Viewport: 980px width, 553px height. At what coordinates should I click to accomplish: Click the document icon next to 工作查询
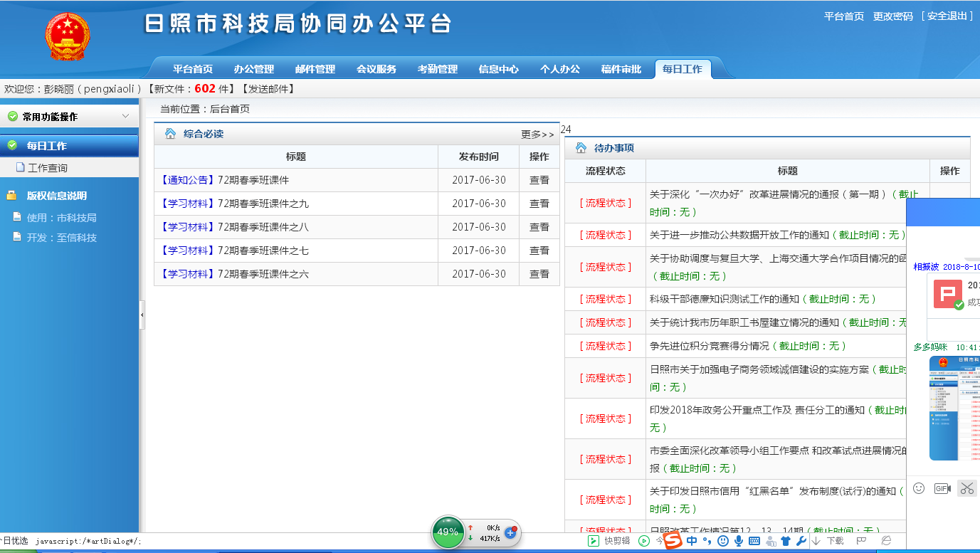[x=21, y=167]
